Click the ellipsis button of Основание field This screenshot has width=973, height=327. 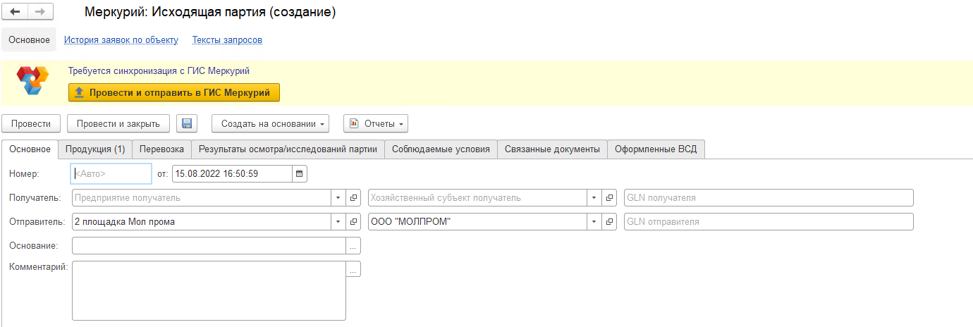(353, 246)
